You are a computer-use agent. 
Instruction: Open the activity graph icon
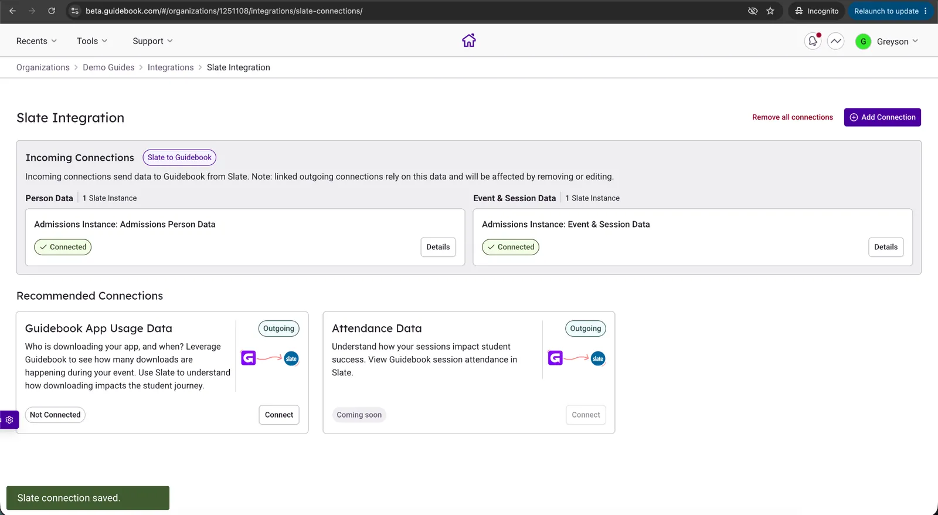(x=836, y=41)
